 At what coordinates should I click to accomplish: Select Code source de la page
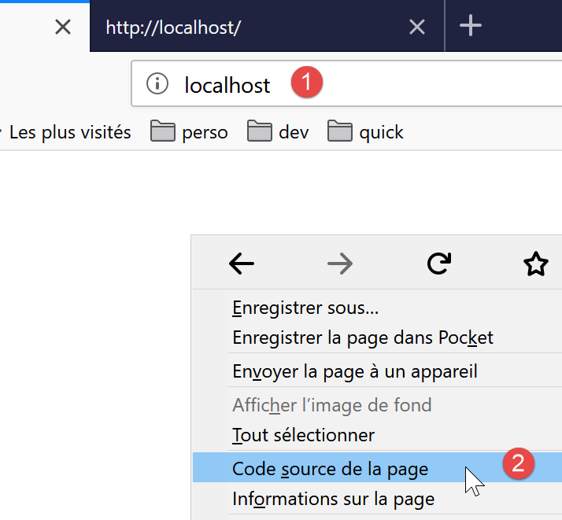pos(330,469)
